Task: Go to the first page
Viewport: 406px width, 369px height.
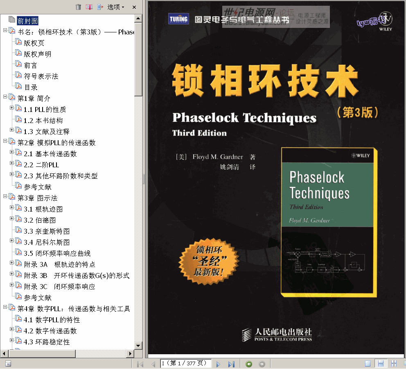Action: (x=140, y=364)
